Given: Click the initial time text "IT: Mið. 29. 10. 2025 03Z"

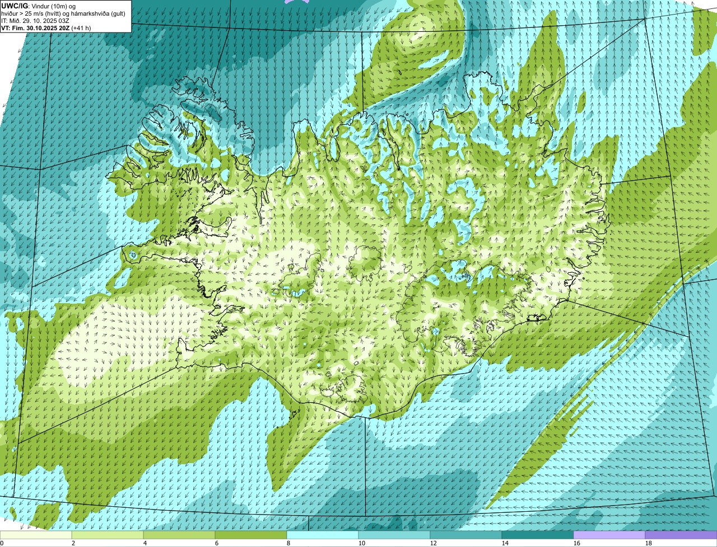Looking at the screenshot, I should tap(35, 20).
